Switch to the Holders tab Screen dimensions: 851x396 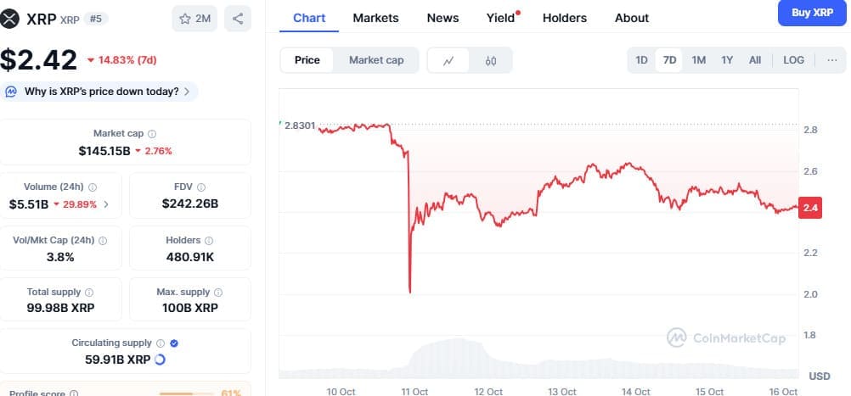click(x=564, y=18)
